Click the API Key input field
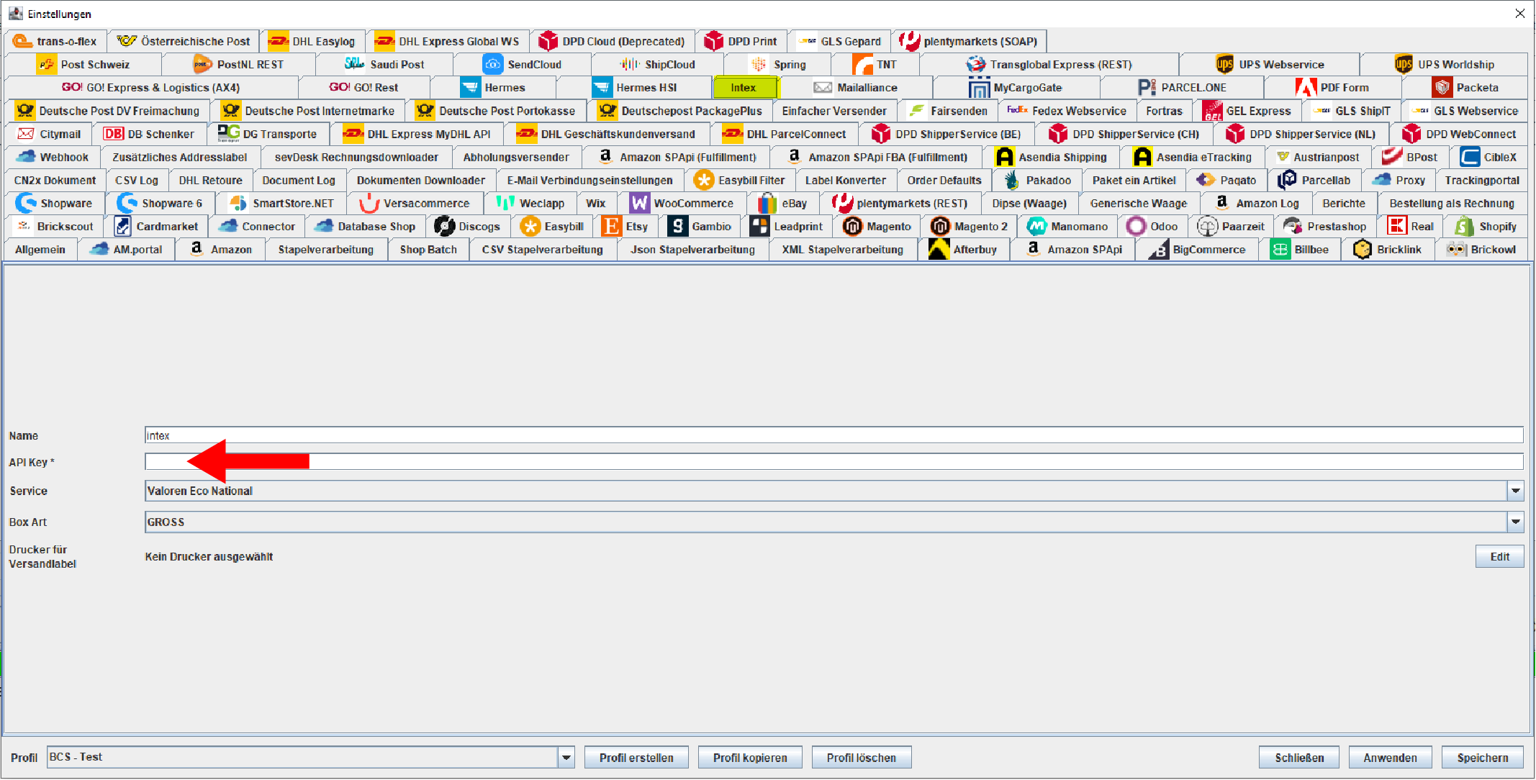 834,462
